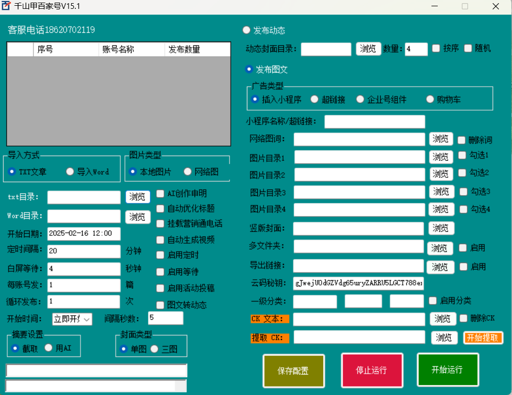Viewport: 512px width, 395px height.
Task: Toggle the 删除CK checkbox
Action: point(463,318)
